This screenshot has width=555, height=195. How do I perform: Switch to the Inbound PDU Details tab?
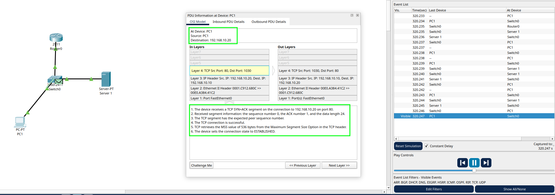[228, 22]
